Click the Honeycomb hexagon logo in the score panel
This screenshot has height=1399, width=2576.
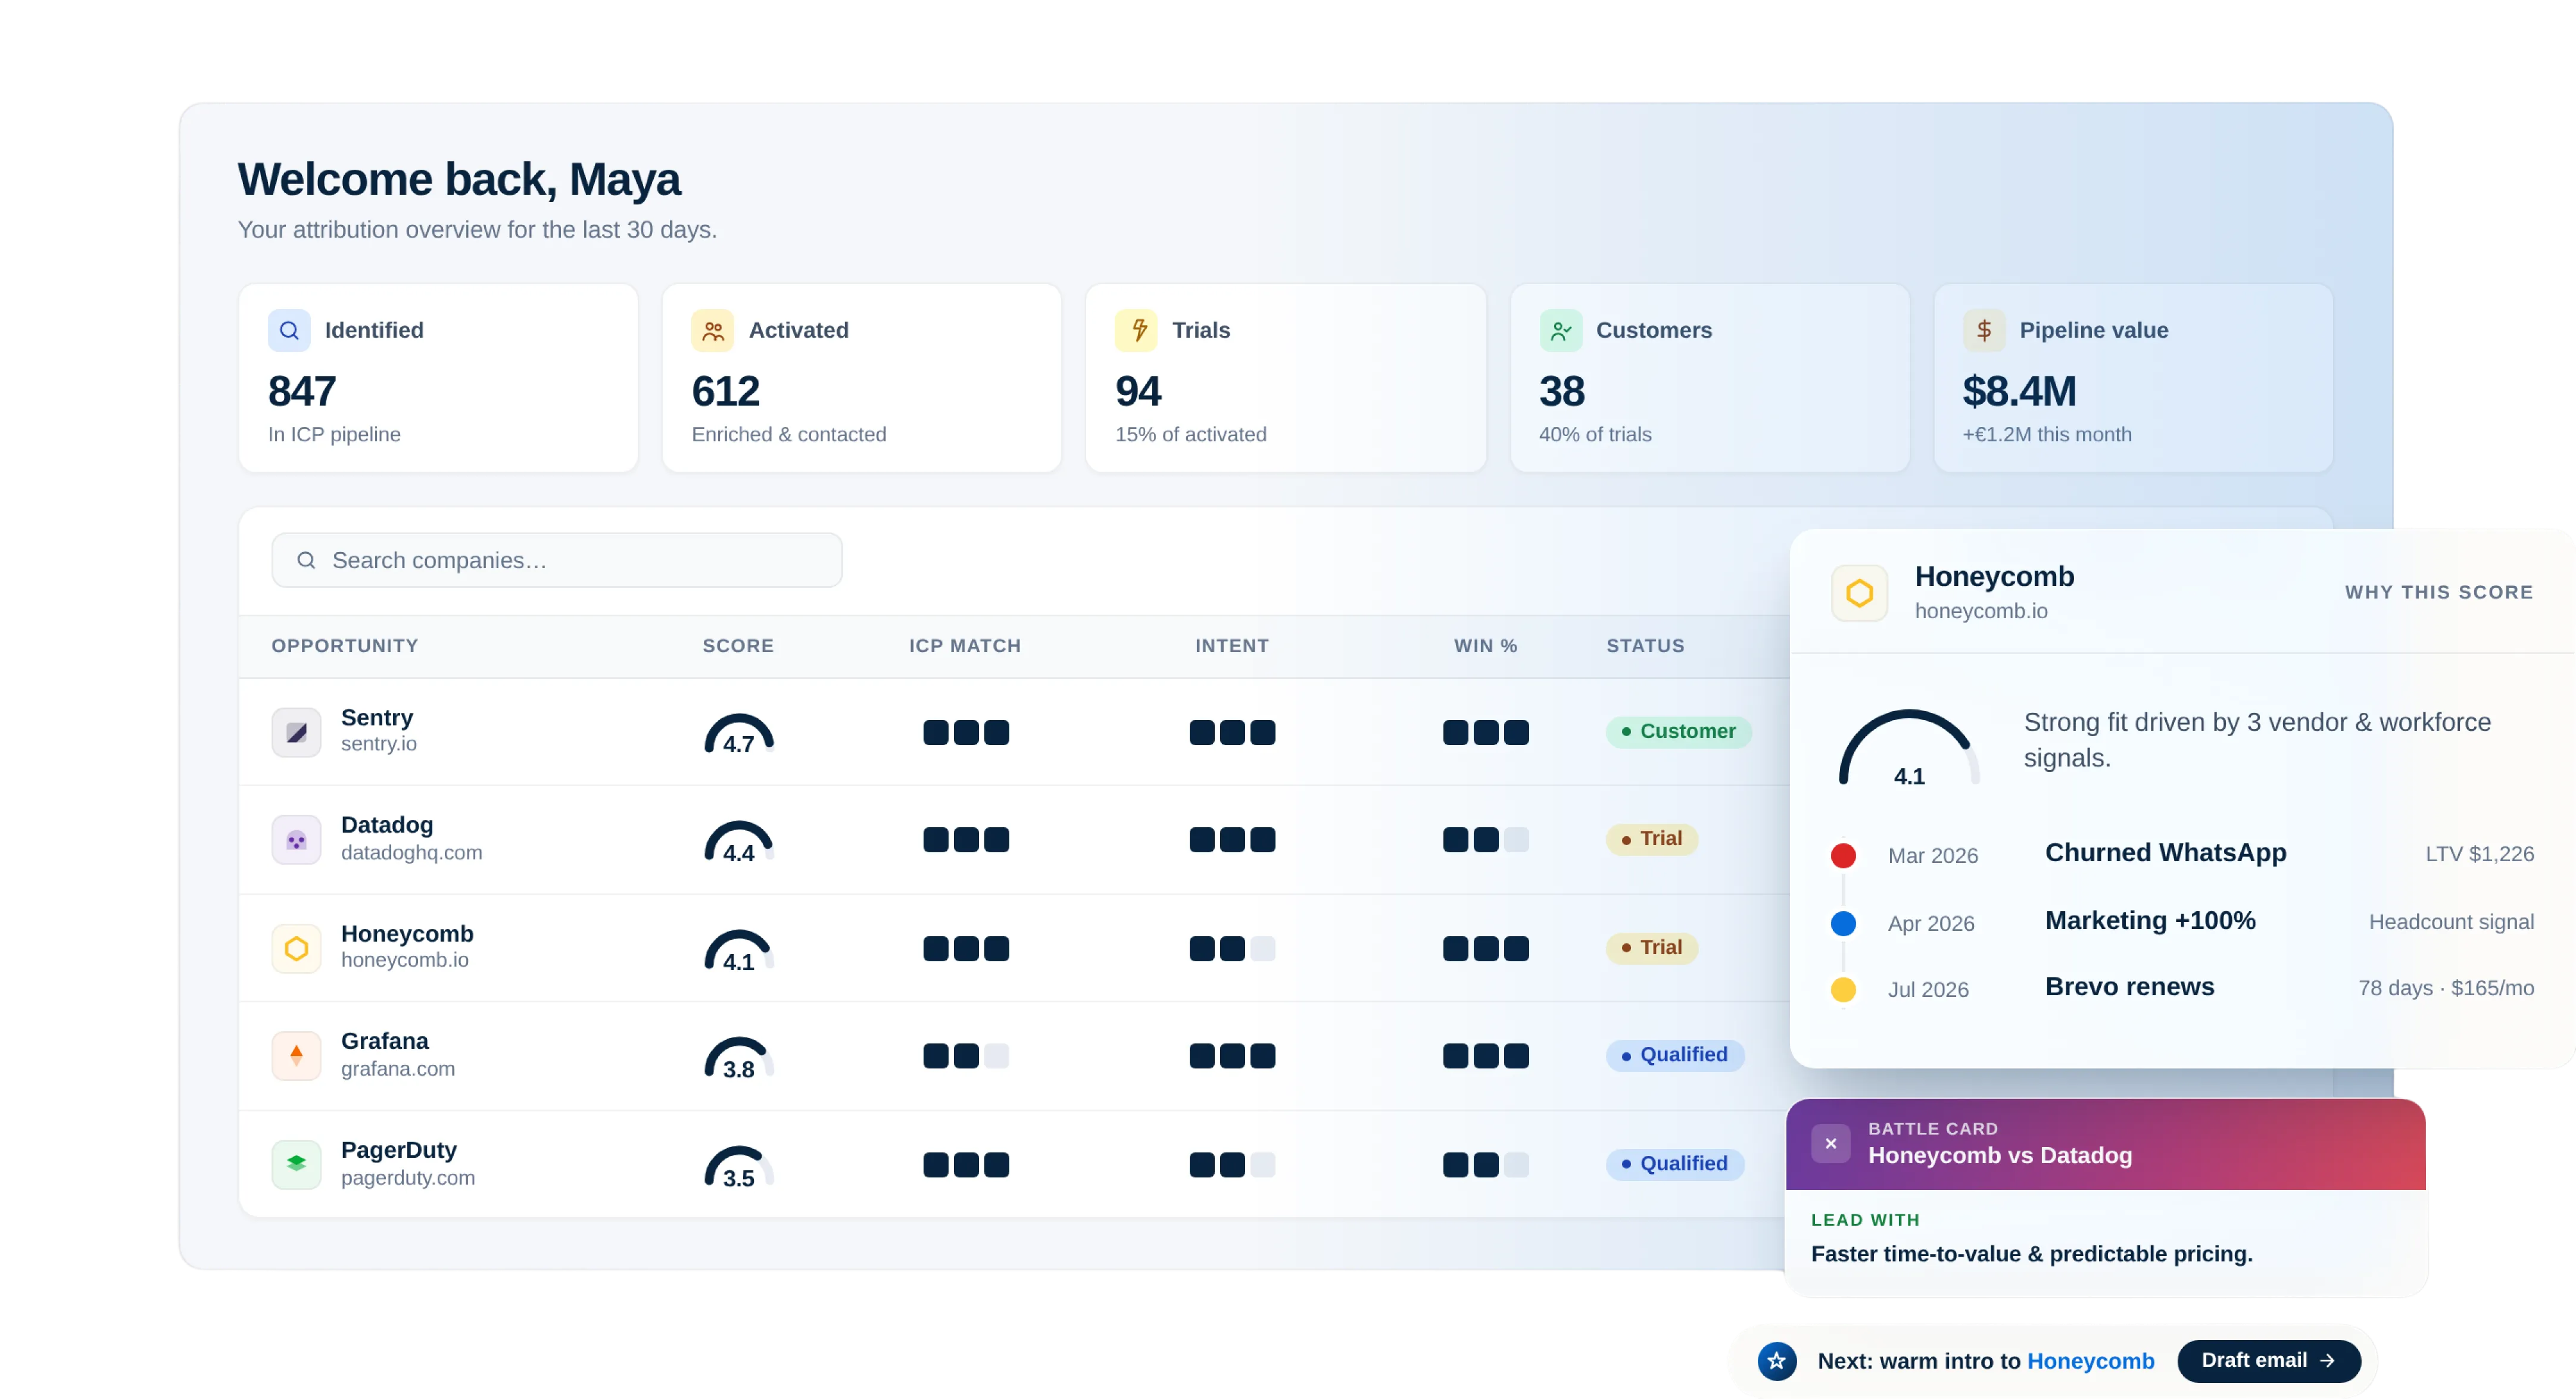pyautogui.click(x=1860, y=593)
